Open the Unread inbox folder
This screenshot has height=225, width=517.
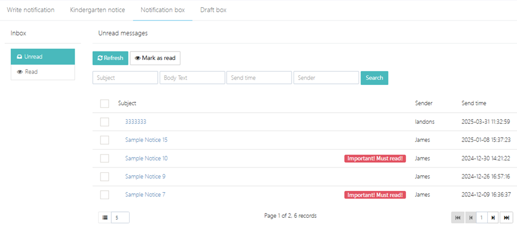[43, 57]
